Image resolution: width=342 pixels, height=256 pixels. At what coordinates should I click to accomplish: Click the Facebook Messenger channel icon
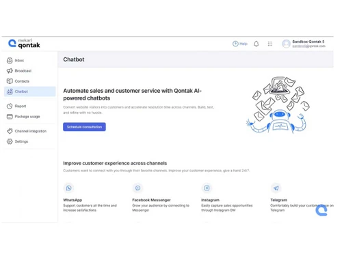pos(137,188)
